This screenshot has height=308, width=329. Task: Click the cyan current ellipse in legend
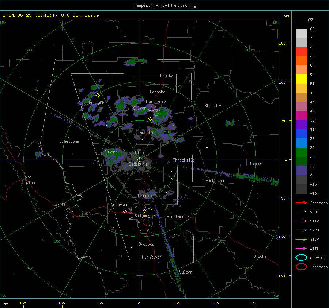coord(301,257)
